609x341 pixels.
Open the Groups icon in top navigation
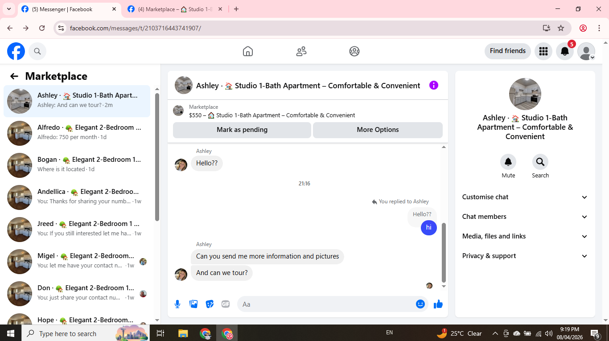[x=354, y=51]
